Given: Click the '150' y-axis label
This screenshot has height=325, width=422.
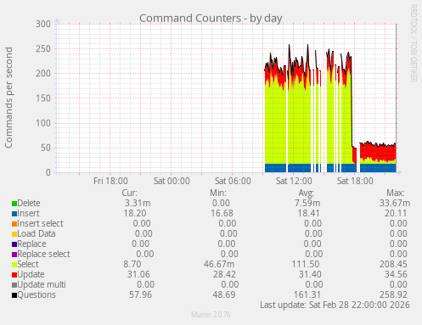Looking at the screenshot, I should [43, 98].
